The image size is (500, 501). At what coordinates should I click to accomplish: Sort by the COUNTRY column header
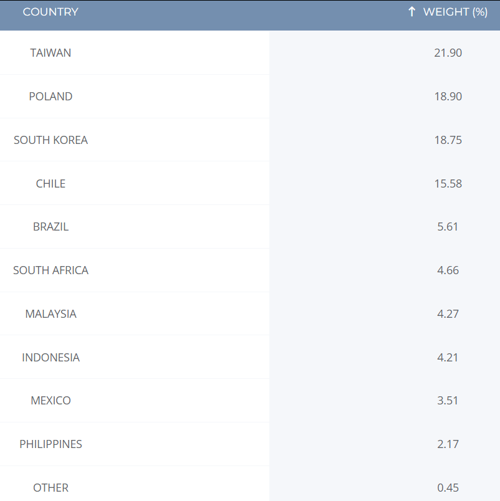(50, 12)
